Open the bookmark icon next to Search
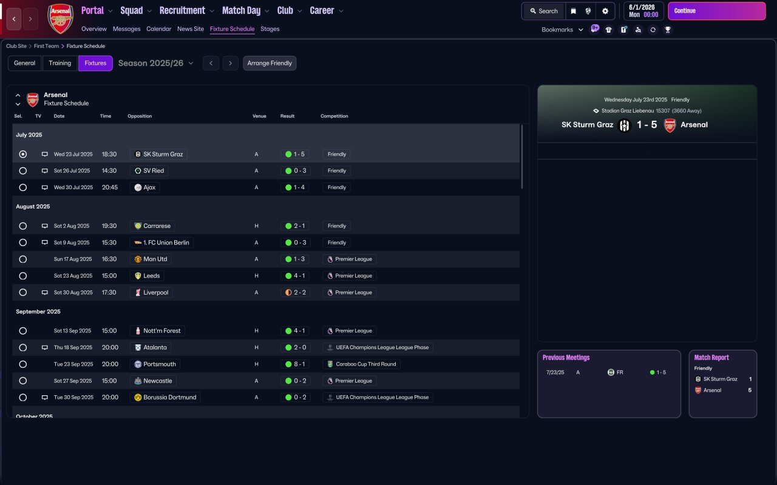This screenshot has width=777, height=485. tap(573, 11)
